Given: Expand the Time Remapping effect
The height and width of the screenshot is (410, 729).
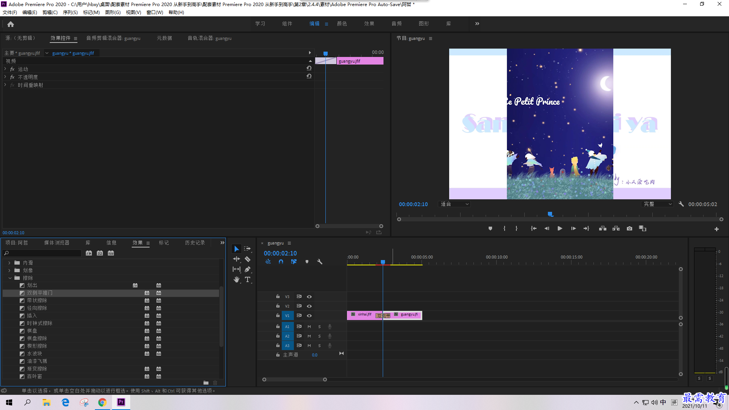Looking at the screenshot, I should (x=5, y=85).
